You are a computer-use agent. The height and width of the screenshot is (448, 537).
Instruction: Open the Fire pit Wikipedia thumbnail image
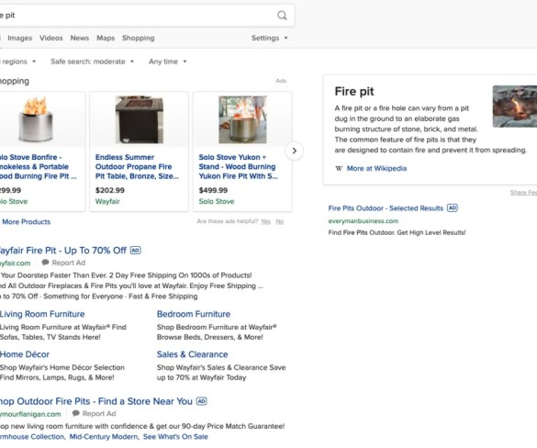[515, 106]
